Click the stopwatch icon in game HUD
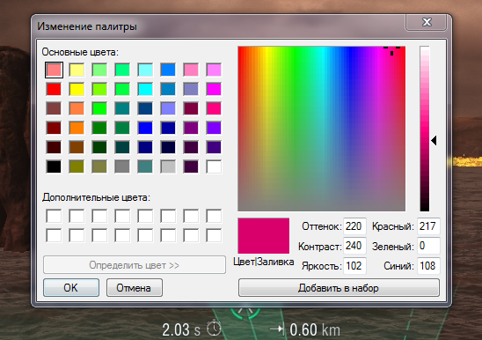The height and width of the screenshot is (340, 482). pos(214,329)
